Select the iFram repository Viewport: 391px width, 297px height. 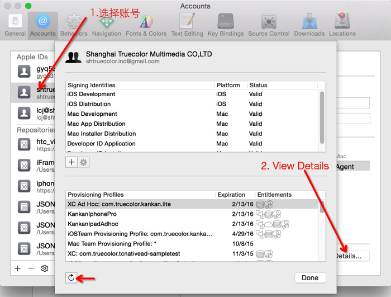[x=33, y=166]
